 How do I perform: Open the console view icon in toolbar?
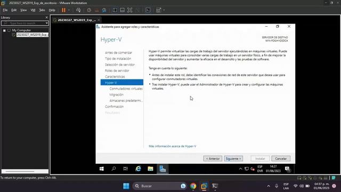(x=148, y=10)
